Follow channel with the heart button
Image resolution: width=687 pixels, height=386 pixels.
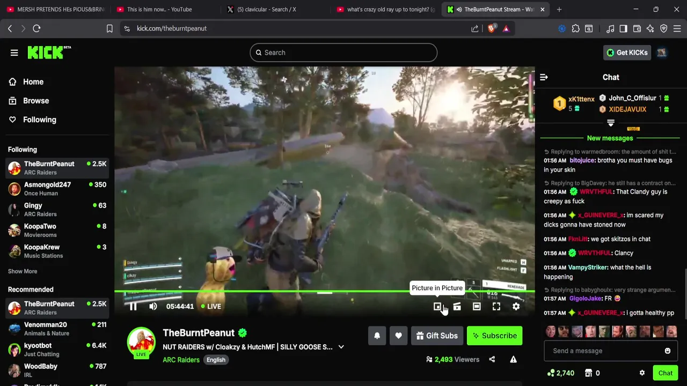click(x=398, y=336)
